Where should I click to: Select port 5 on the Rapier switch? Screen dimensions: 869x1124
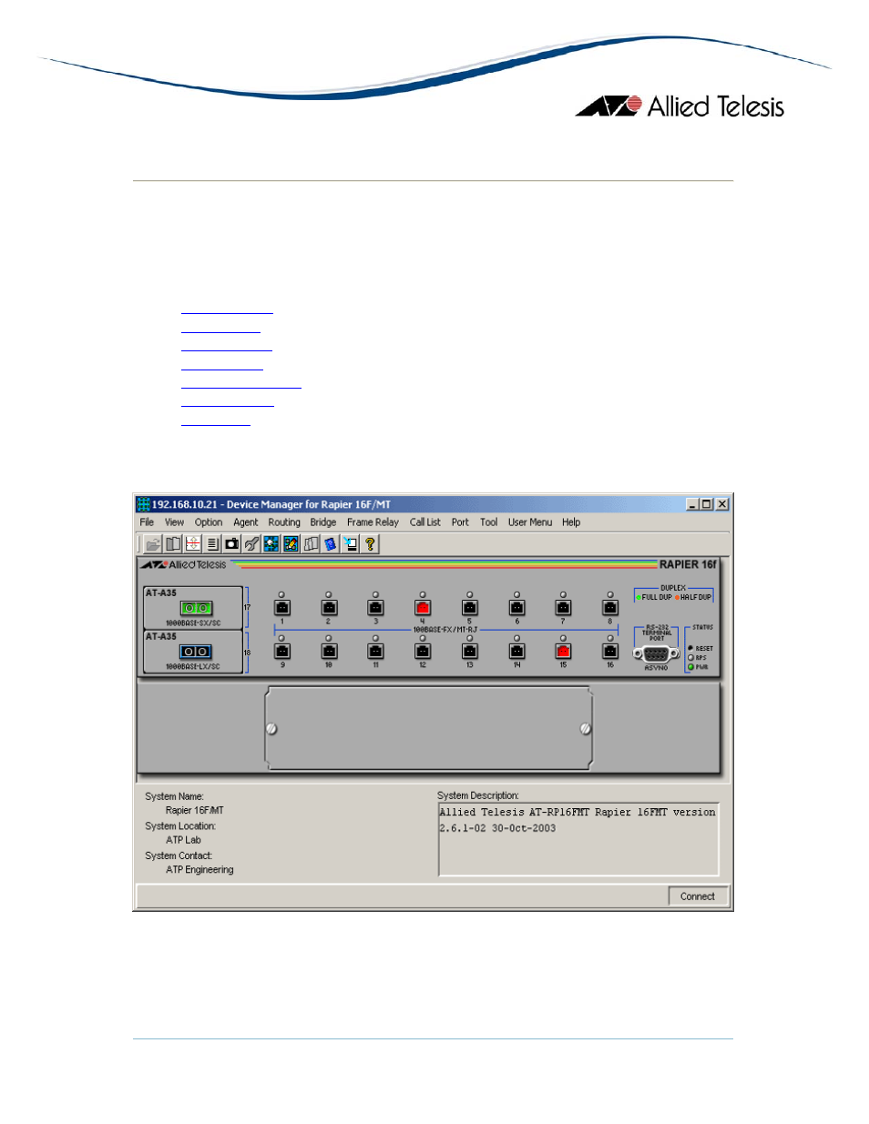(470, 607)
